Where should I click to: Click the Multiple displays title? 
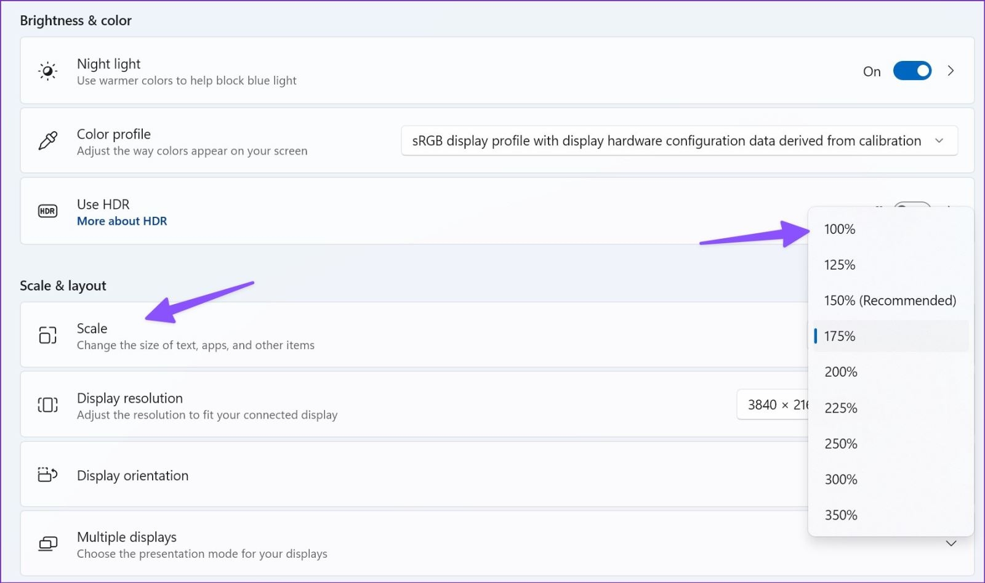(x=127, y=537)
